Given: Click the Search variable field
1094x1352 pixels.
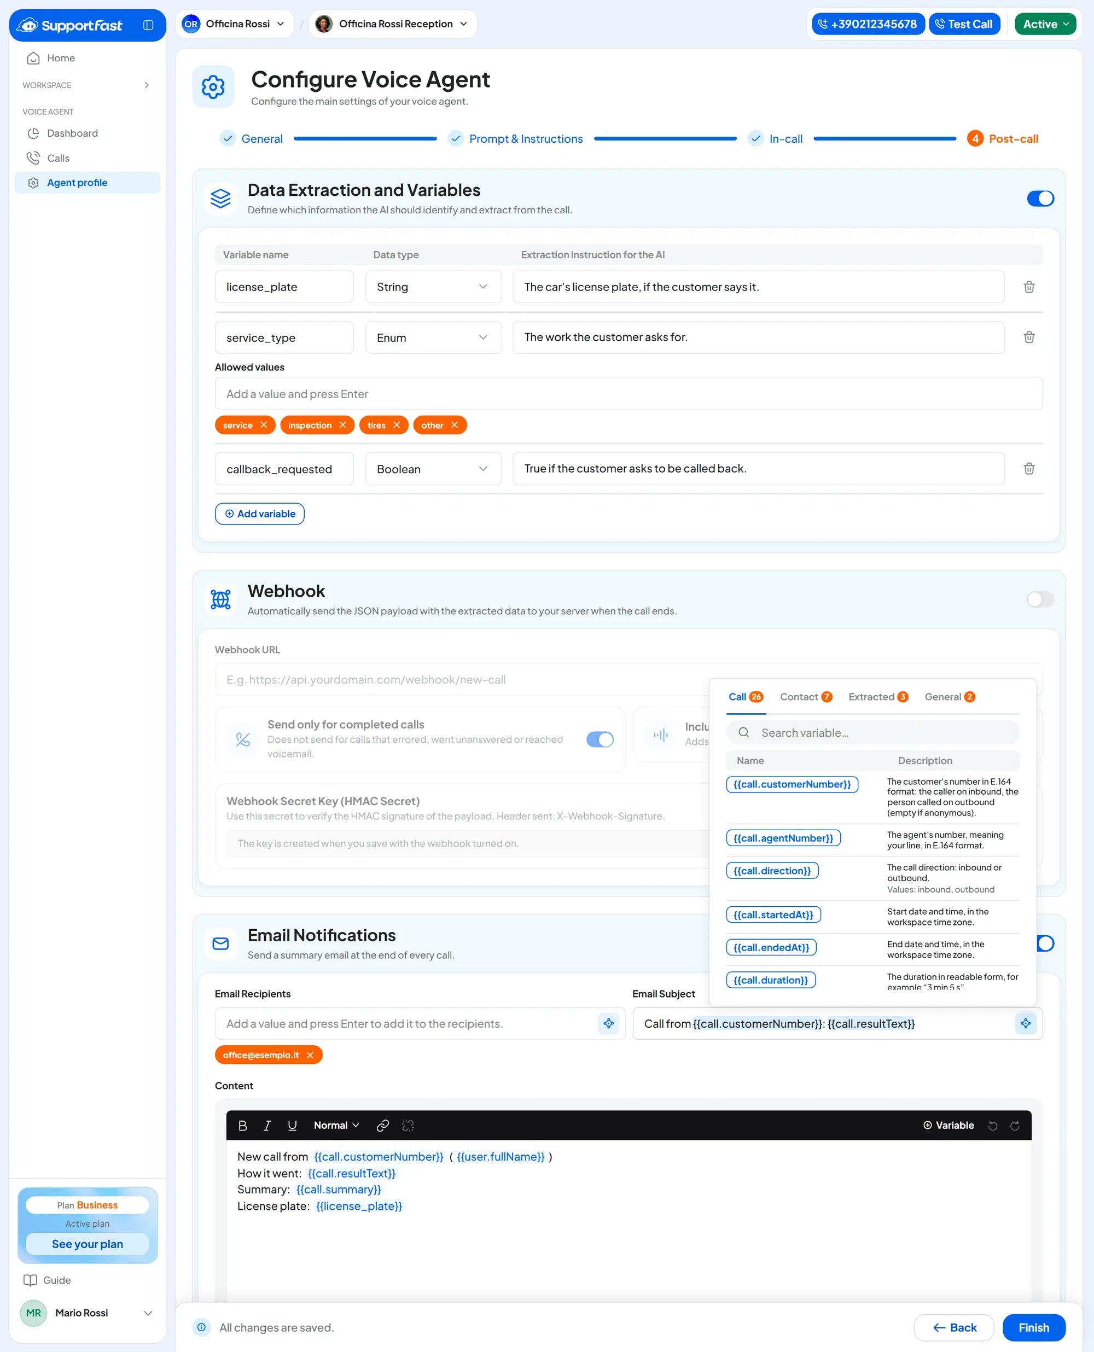Looking at the screenshot, I should point(872,733).
